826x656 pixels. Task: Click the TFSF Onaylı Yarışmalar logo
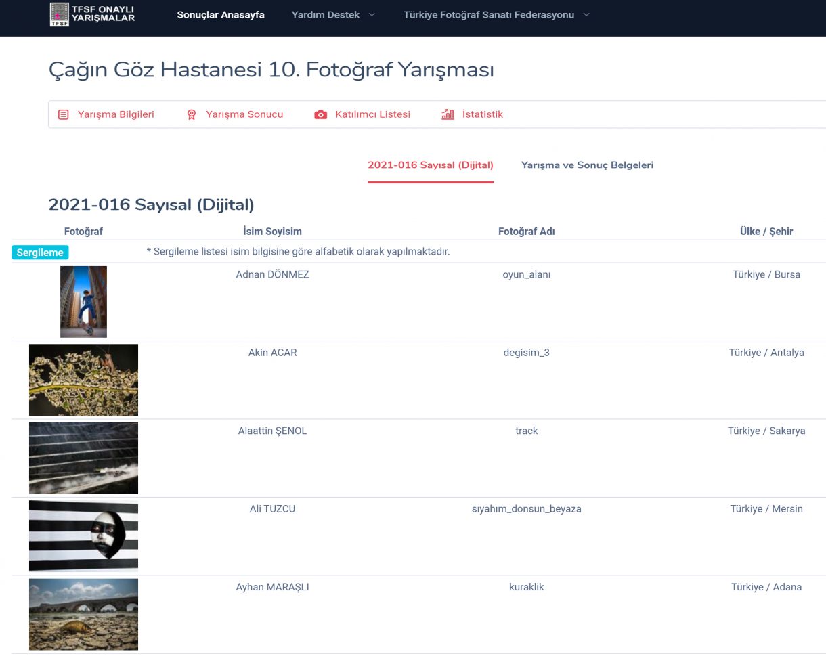[93, 14]
